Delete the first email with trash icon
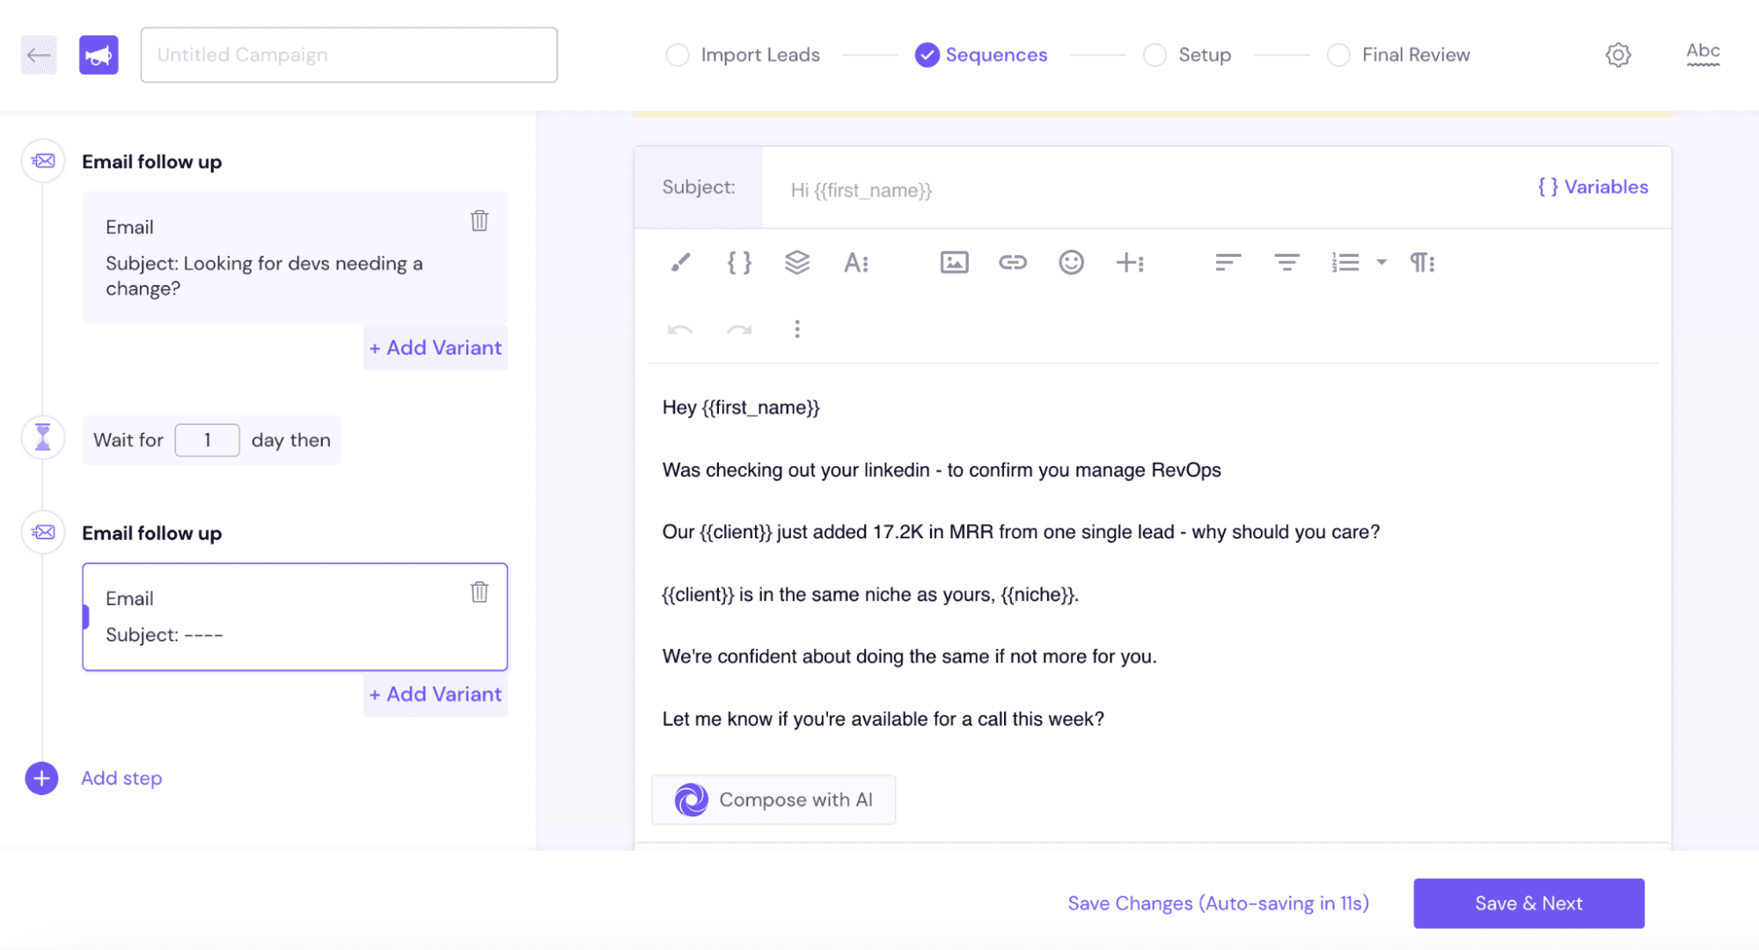 click(479, 221)
